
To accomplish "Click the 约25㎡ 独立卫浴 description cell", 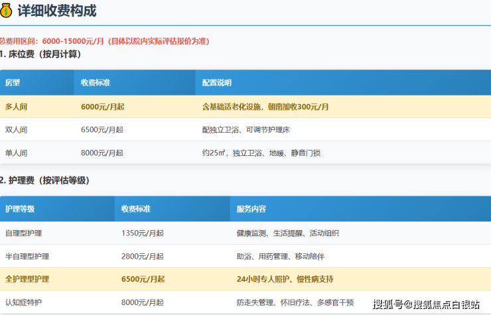I will click(261, 153).
